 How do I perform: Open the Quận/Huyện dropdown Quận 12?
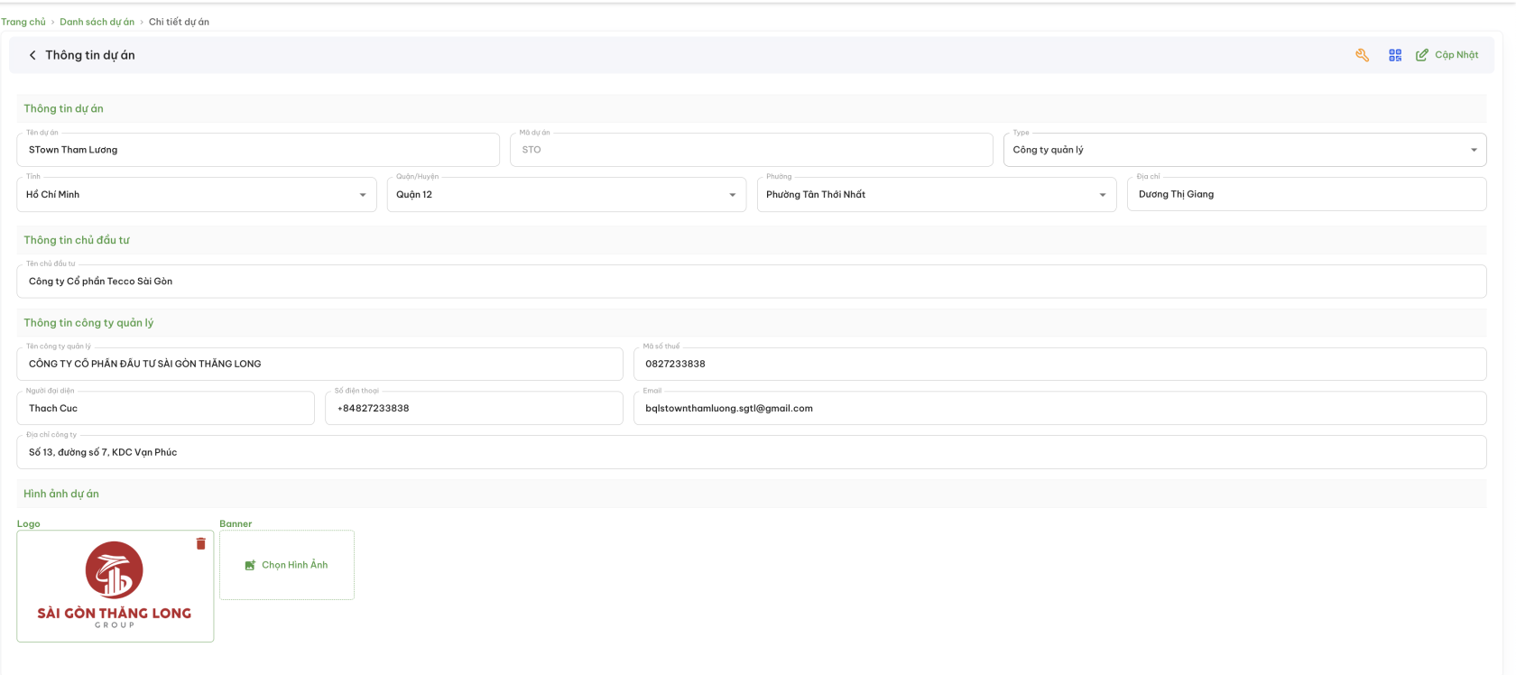[x=567, y=195]
